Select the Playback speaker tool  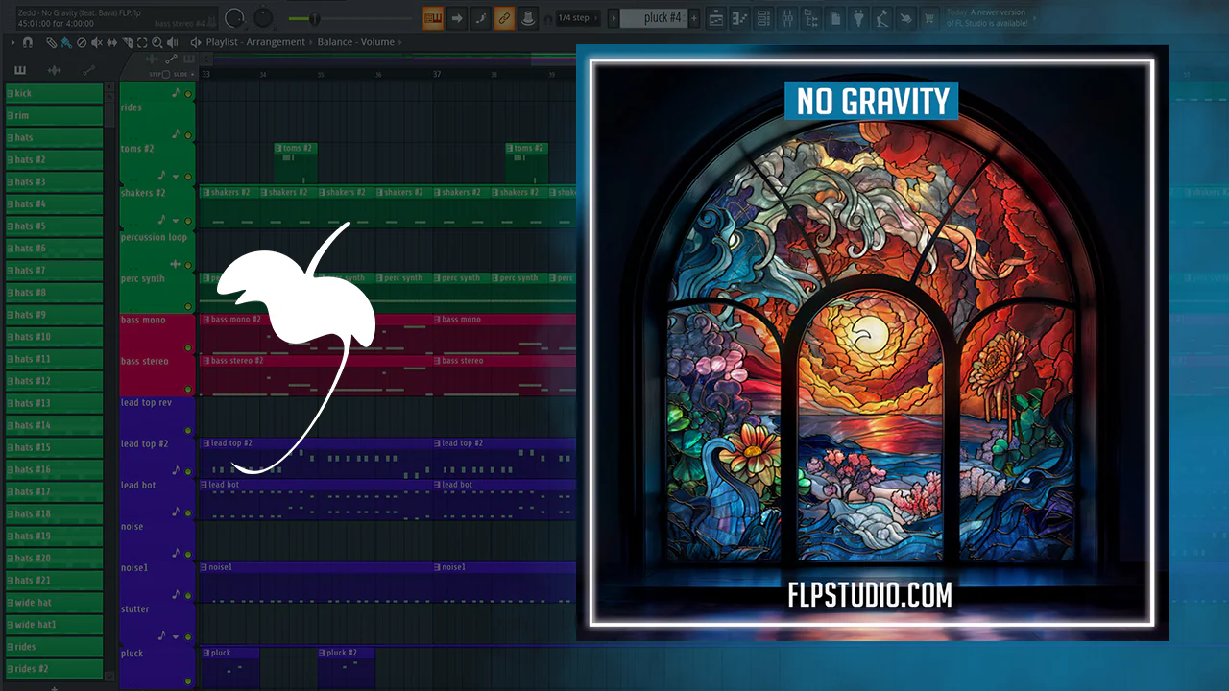point(173,42)
